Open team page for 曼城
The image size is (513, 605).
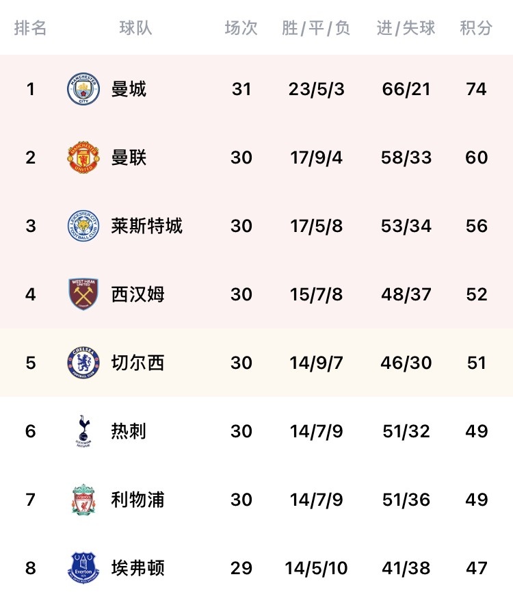click(129, 89)
